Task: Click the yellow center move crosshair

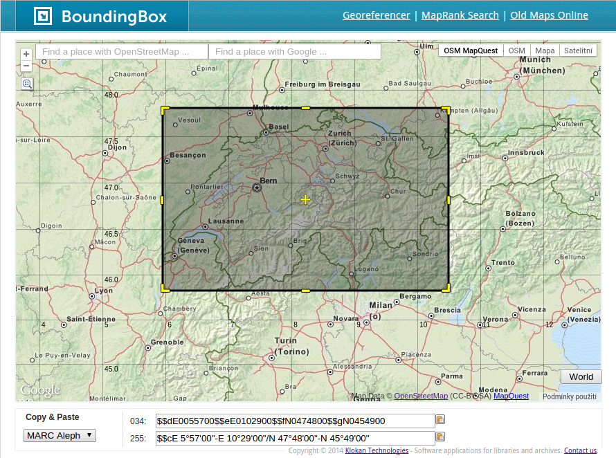Action: (x=305, y=199)
